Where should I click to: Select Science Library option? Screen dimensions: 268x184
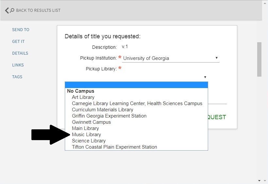tap(89, 141)
